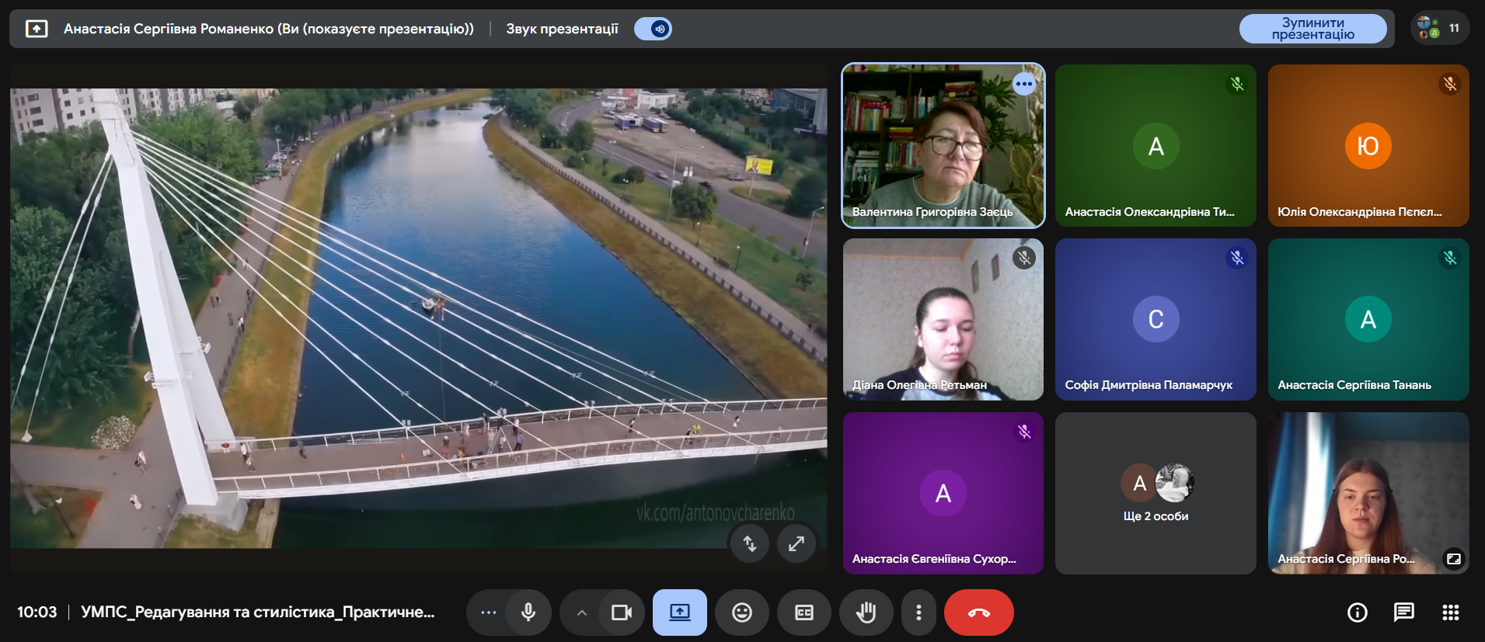1485x642 pixels.
Task: Mute the microphone in bottom toolbar
Action: coord(528,613)
